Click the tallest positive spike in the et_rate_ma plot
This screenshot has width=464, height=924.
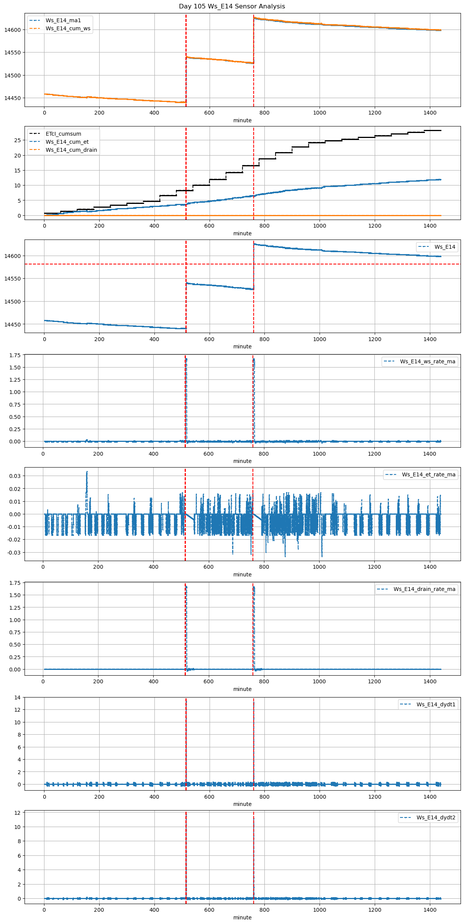click(x=87, y=473)
